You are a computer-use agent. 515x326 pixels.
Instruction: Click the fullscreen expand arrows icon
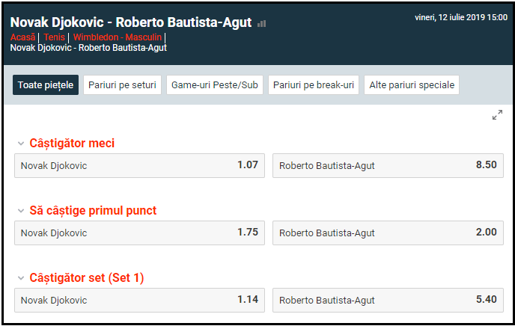497,114
